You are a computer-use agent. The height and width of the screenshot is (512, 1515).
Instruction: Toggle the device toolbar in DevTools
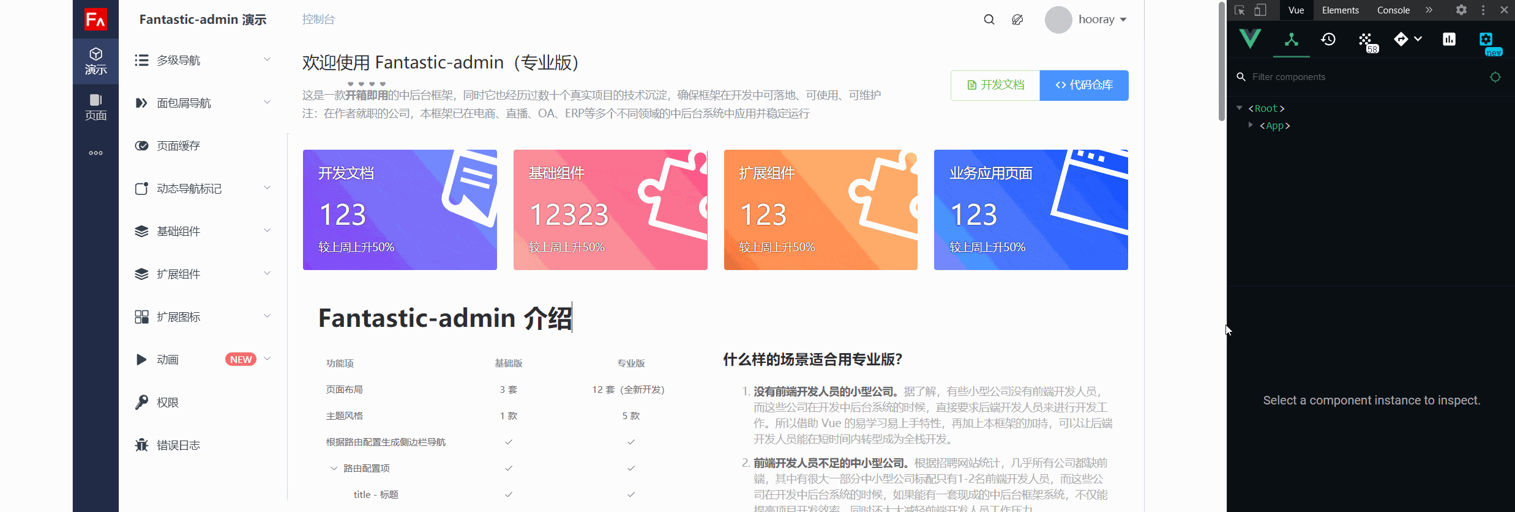point(1260,10)
